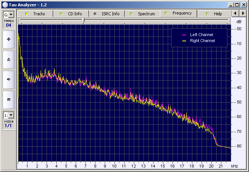This screenshot has width=249, height=172.
Task: Open the drive selector dropdown G:
Action: [x=11, y=15]
